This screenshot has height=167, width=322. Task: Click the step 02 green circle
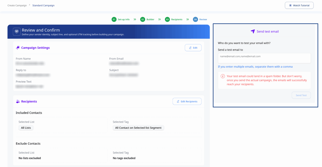point(142,19)
